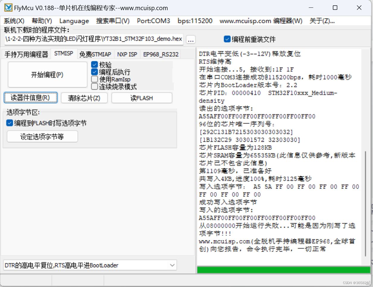Open the bps:115200 menu
The image size is (373, 287).
195,21
